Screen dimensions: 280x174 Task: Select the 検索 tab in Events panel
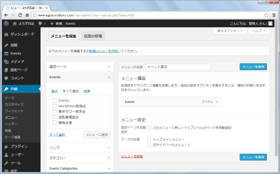[87, 91]
